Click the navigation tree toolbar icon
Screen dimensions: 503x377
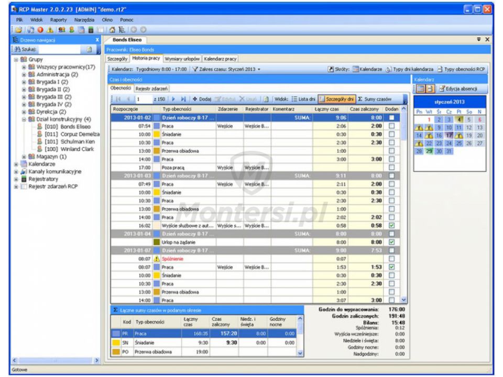(122, 30)
